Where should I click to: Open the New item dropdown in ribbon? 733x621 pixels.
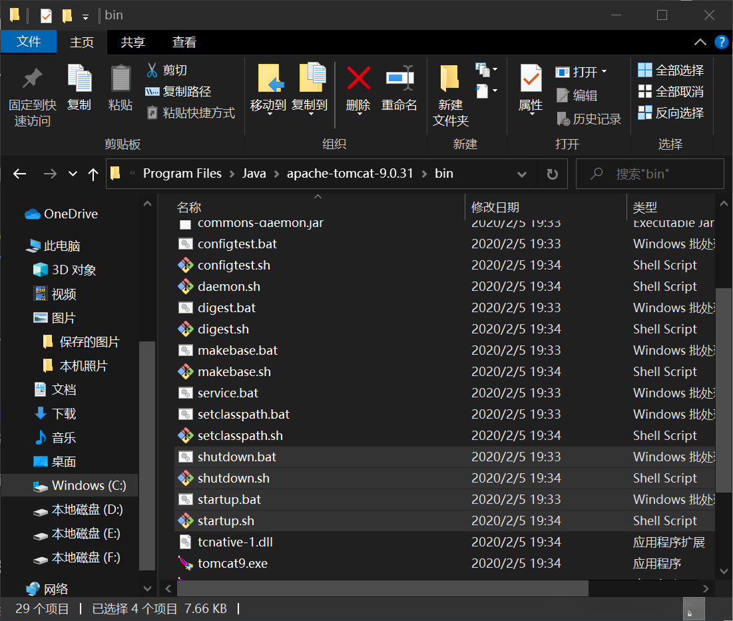click(486, 70)
